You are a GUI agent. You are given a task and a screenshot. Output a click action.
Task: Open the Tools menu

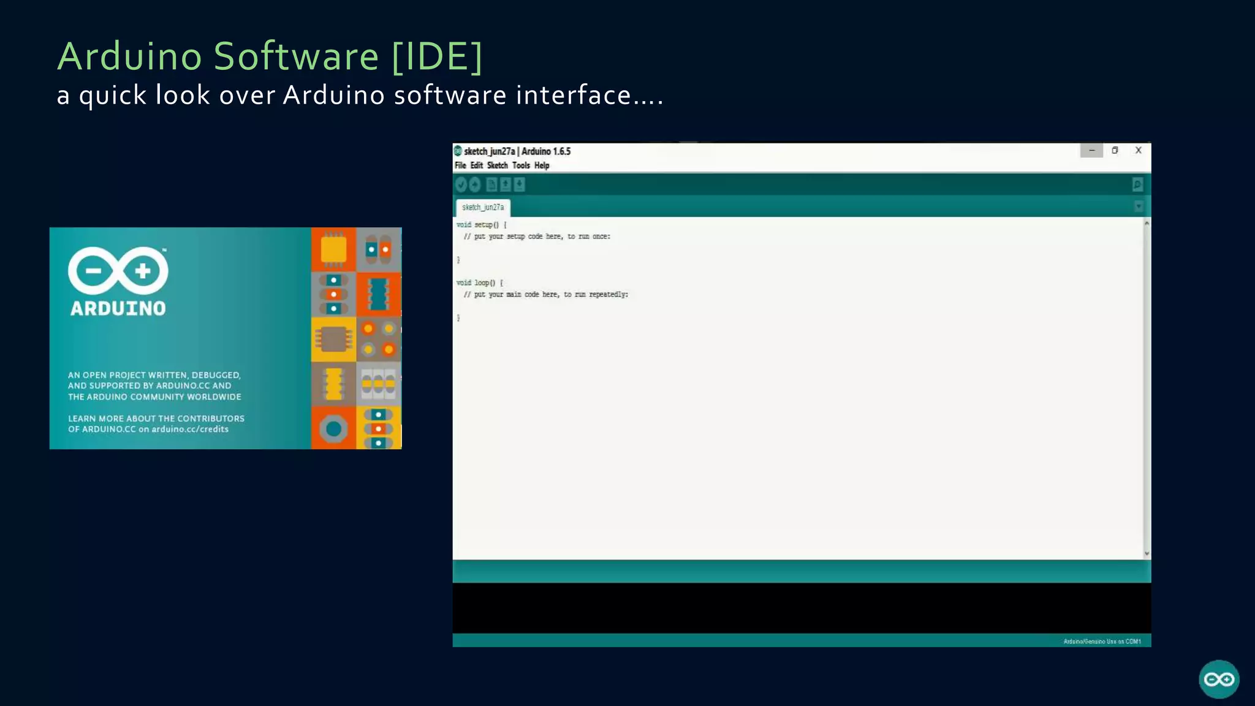click(x=521, y=165)
